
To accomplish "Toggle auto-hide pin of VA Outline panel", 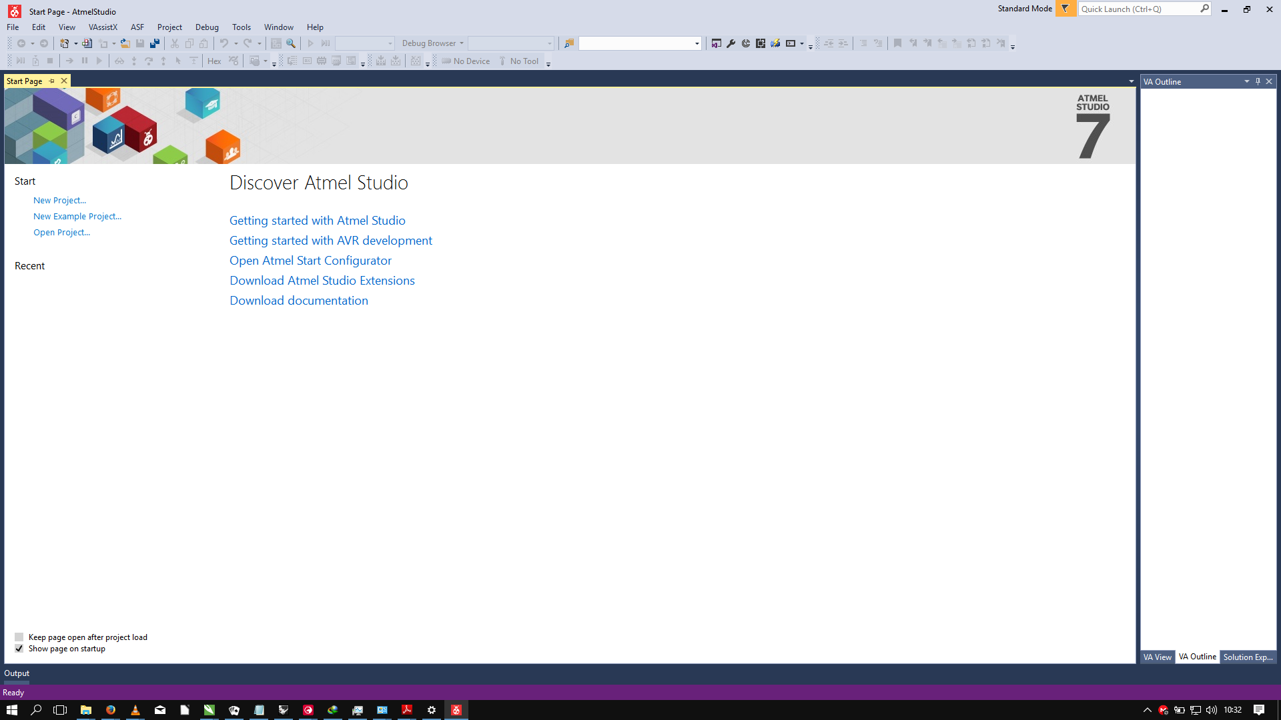I will pos(1258,81).
